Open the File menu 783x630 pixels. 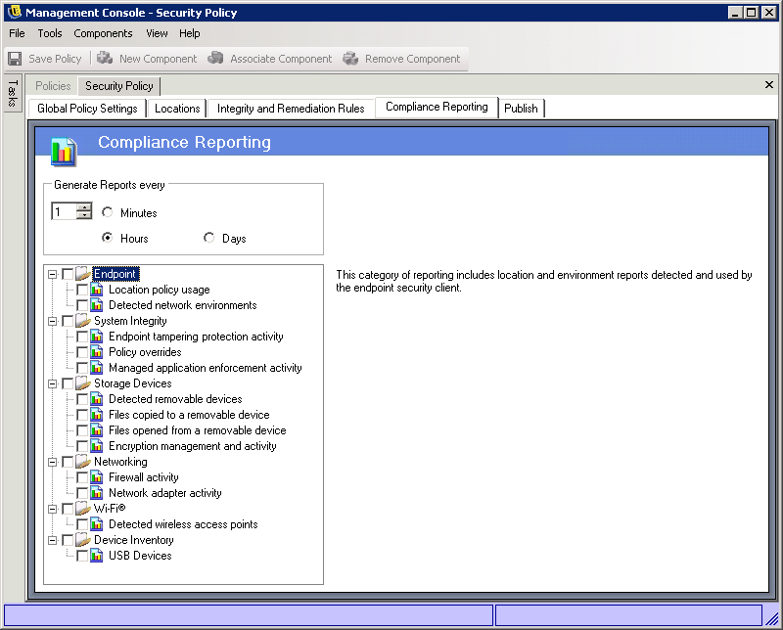17,33
